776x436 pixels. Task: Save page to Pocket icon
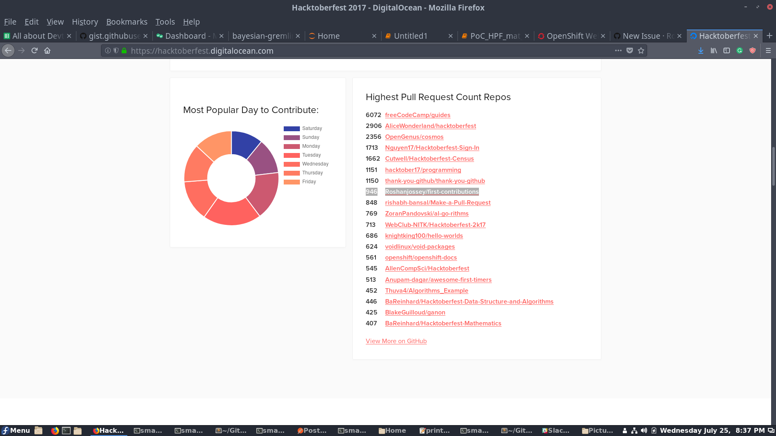point(629,50)
